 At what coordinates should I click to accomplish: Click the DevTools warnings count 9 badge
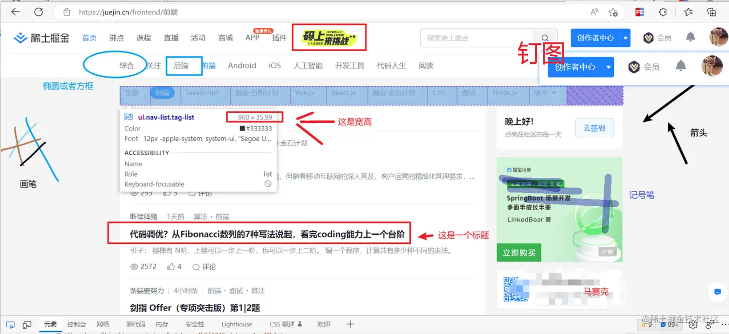tap(647, 325)
